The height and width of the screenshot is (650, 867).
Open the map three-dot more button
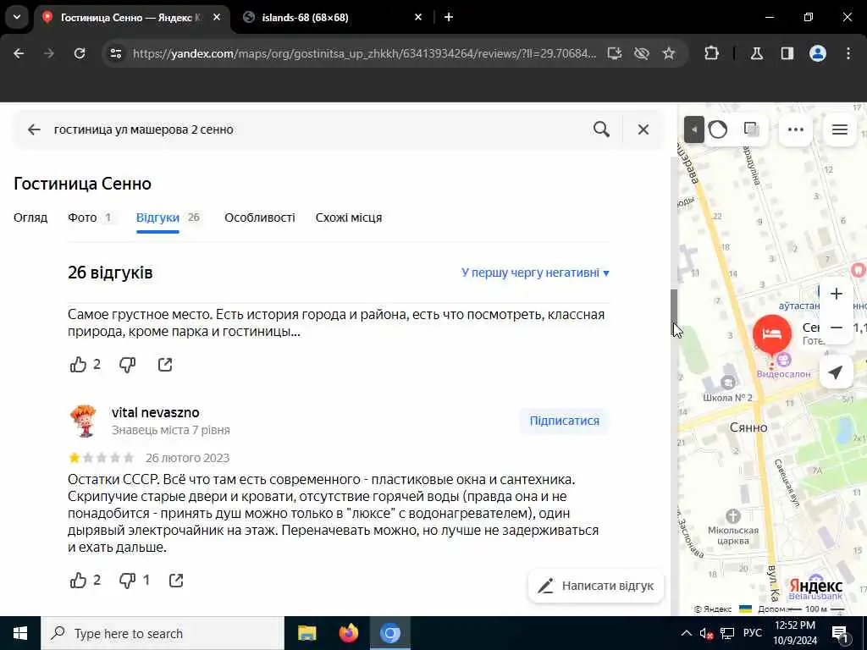tap(796, 129)
